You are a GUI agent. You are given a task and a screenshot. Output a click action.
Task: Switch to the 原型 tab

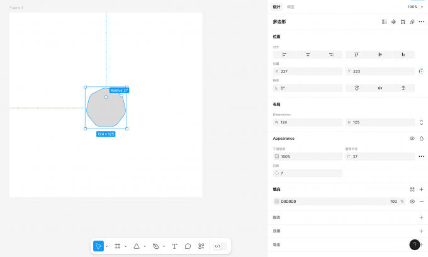pyautogui.click(x=291, y=7)
